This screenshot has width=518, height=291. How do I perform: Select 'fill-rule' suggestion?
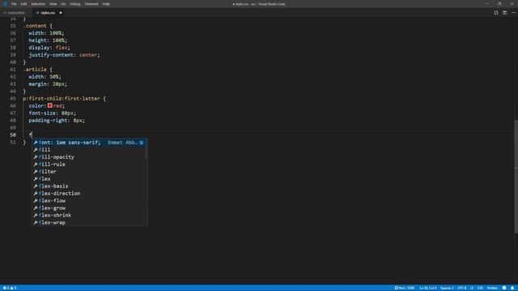click(x=89, y=164)
